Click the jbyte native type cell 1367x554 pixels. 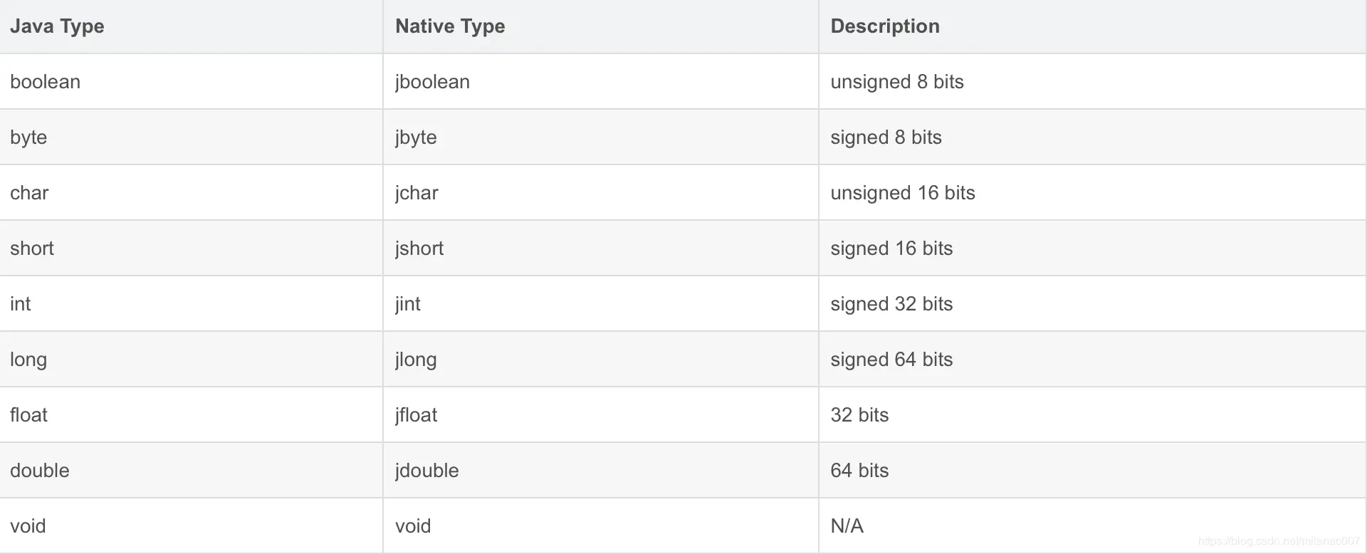pyautogui.click(x=416, y=137)
